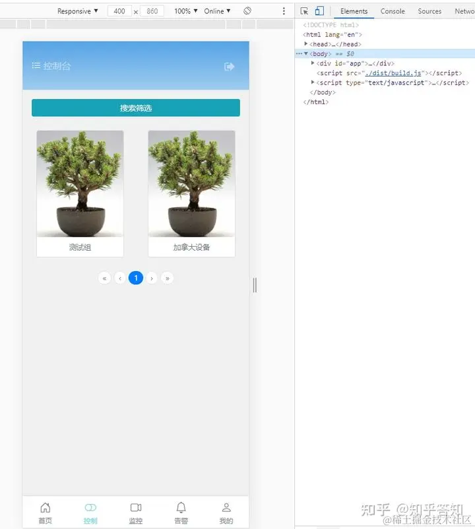Collapse the body element node
This screenshot has width=475, height=529.
coord(305,53)
